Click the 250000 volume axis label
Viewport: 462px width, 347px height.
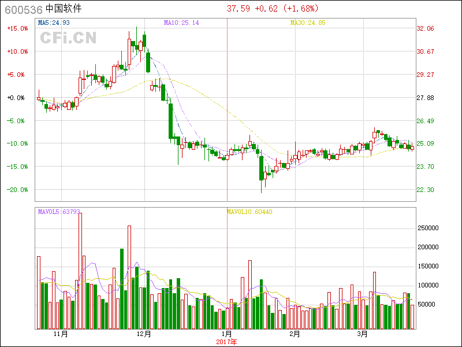[x=428, y=228]
